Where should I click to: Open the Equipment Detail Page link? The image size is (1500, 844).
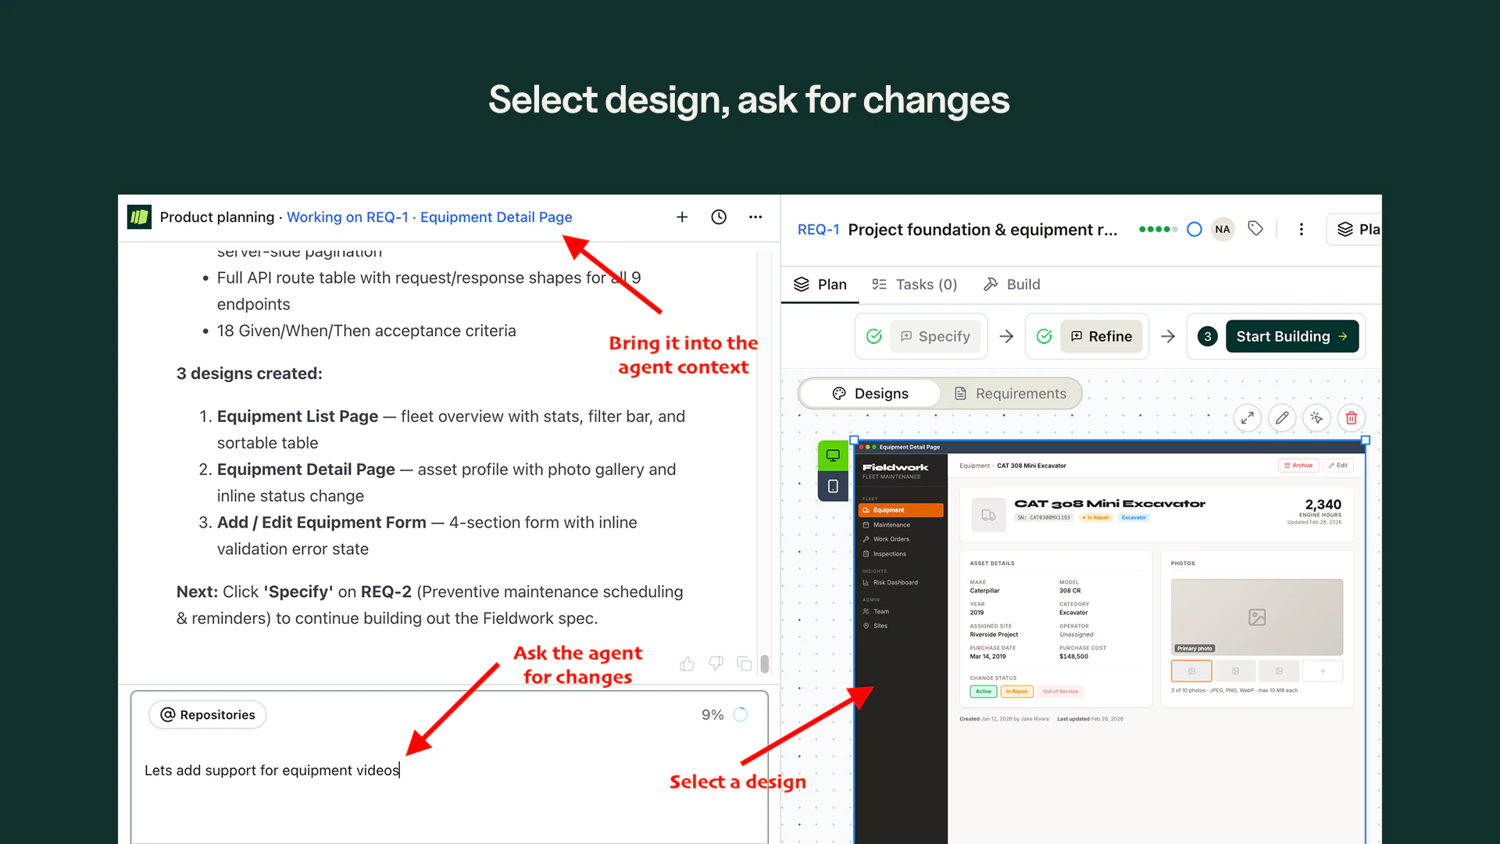495,217
